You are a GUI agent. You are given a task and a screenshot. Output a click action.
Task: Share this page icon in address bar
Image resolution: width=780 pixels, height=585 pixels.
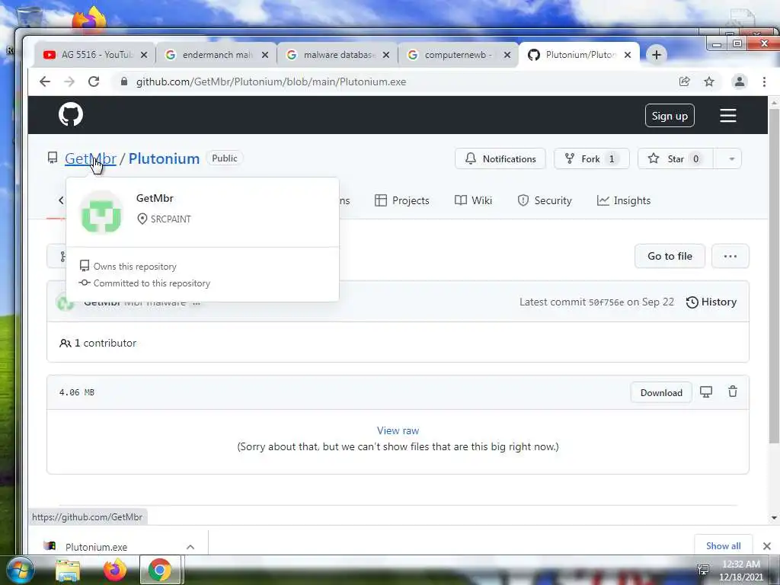tap(685, 82)
